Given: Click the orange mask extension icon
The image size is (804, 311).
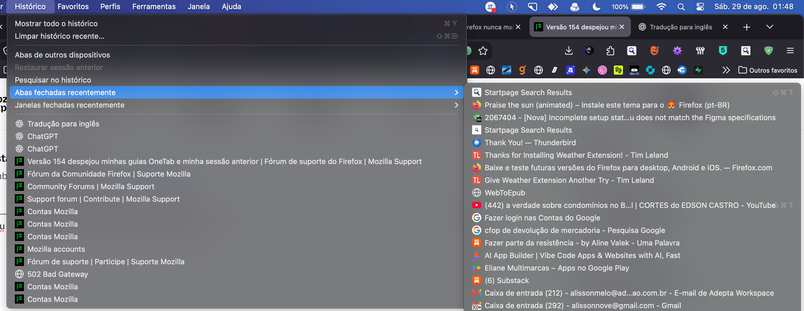Looking at the screenshot, I should pos(654,50).
